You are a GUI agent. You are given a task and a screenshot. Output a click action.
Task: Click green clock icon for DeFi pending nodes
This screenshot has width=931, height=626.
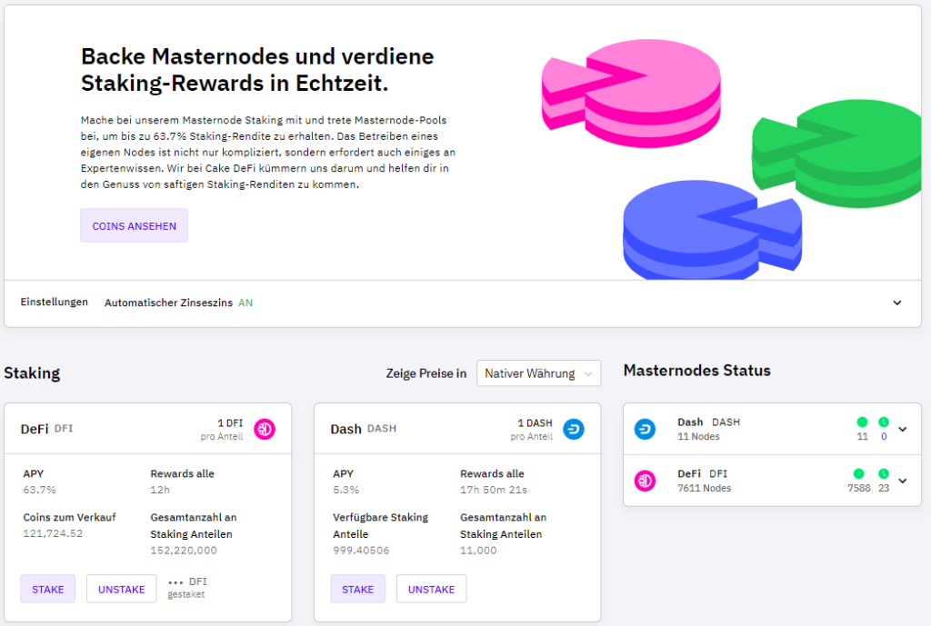pos(884,473)
